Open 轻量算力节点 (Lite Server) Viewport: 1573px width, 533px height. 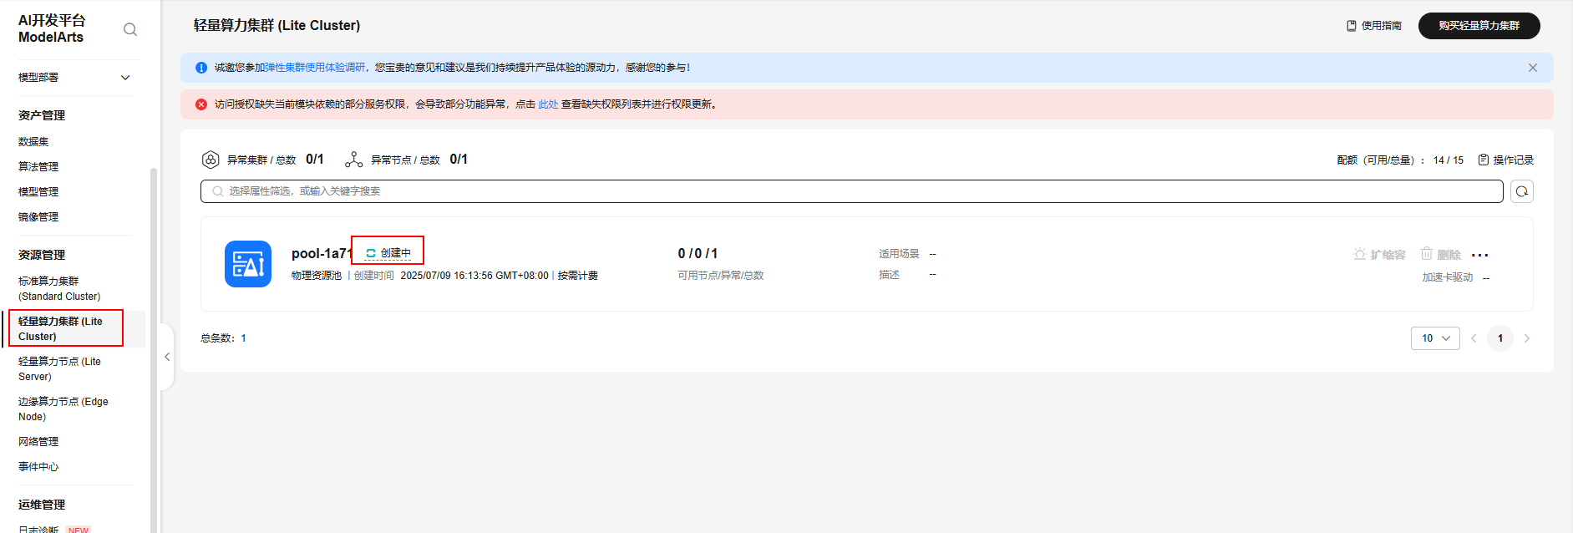(x=59, y=369)
